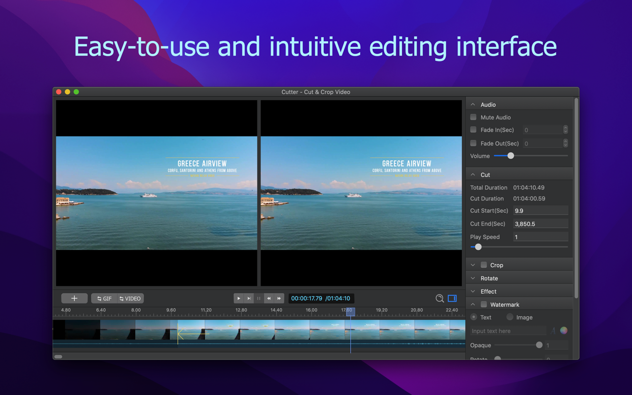Viewport: 632px width, 395px height.
Task: Click the Play Speed value field
Action: click(x=541, y=237)
